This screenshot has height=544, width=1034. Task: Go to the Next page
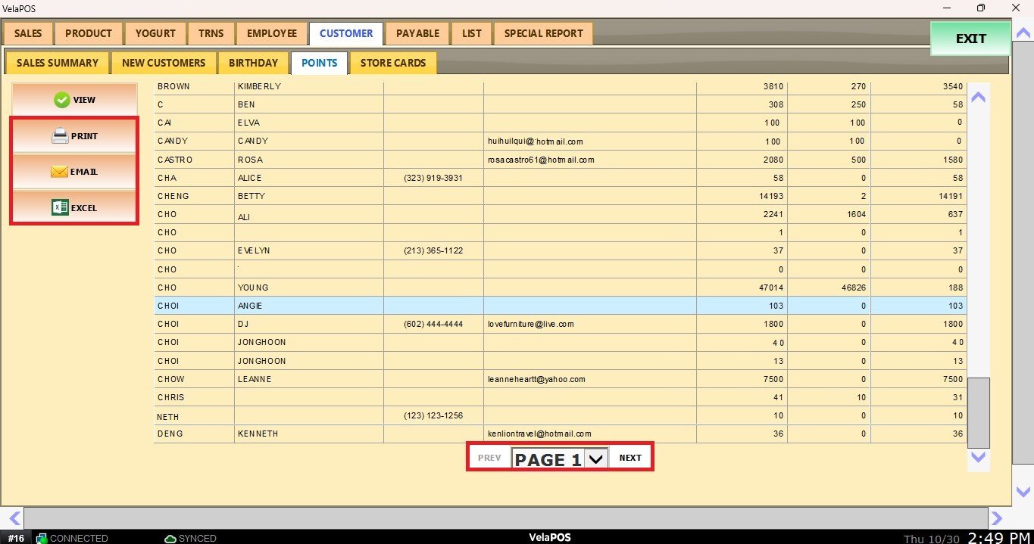click(x=630, y=458)
